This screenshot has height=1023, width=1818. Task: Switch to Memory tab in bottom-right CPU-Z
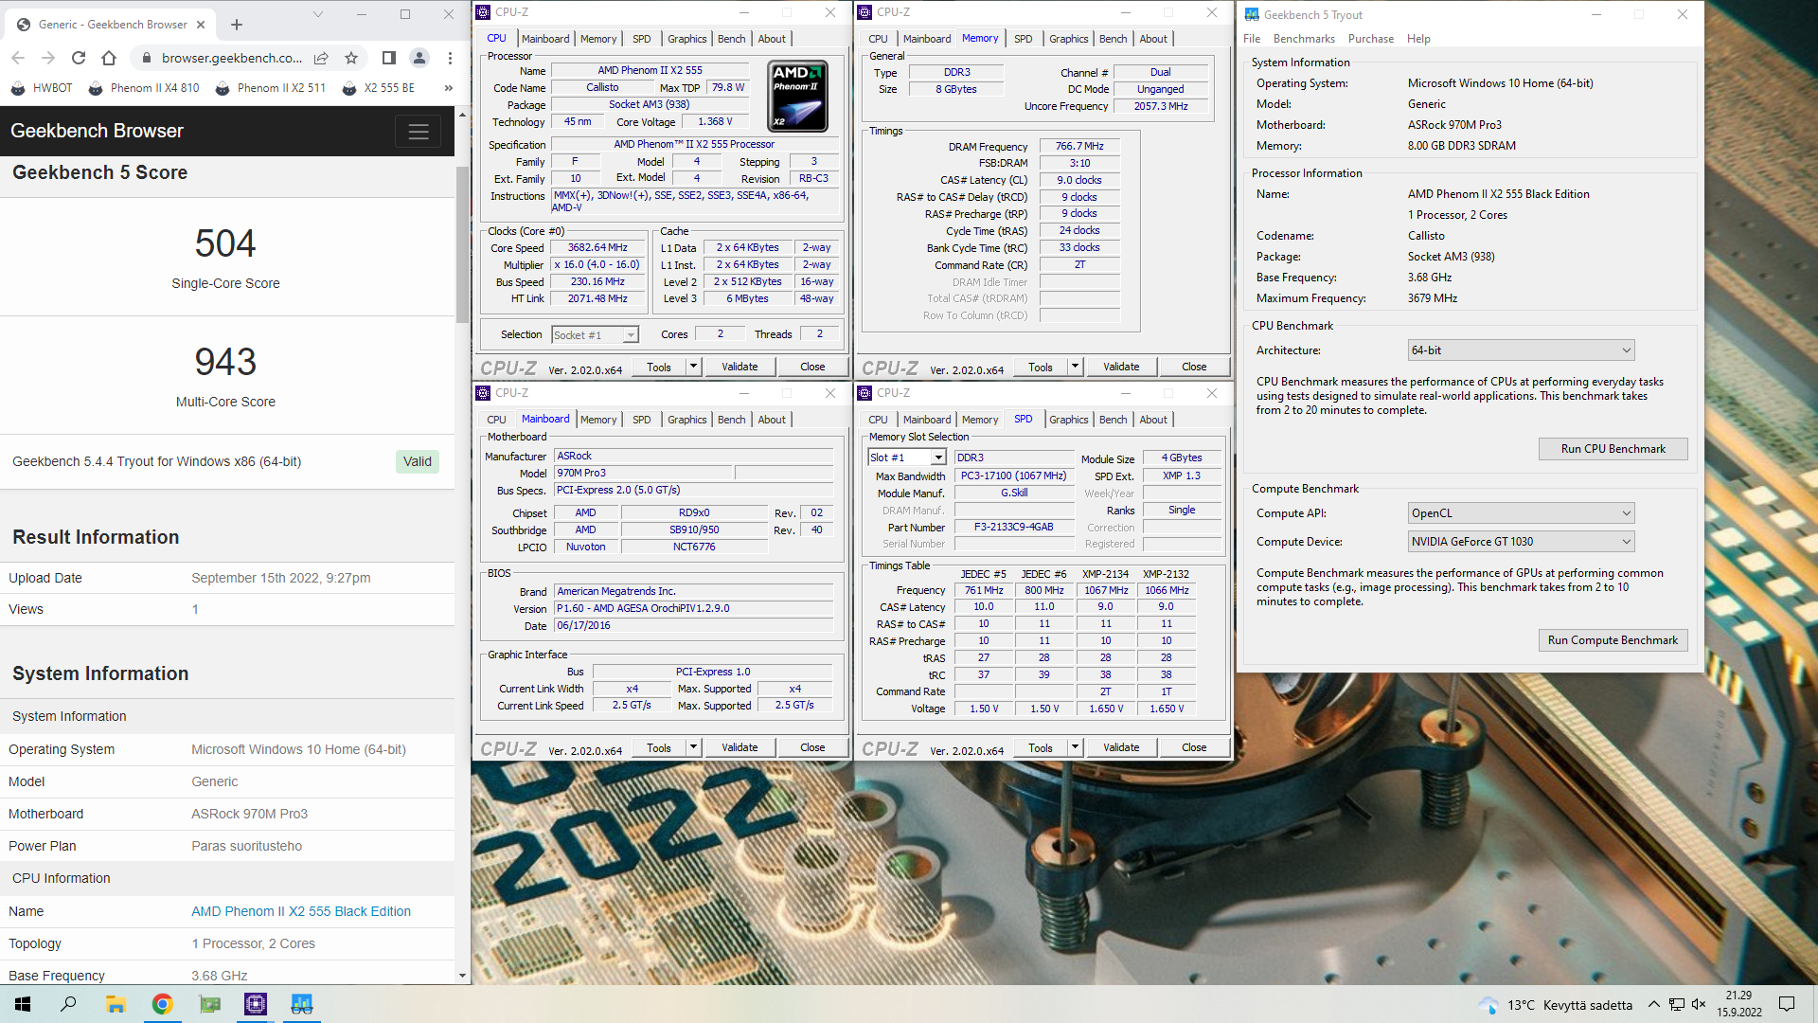980,420
